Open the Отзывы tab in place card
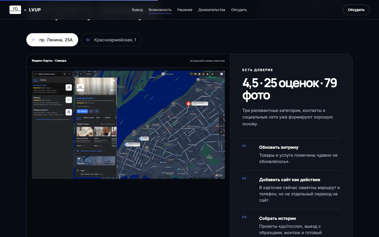 [109, 118]
